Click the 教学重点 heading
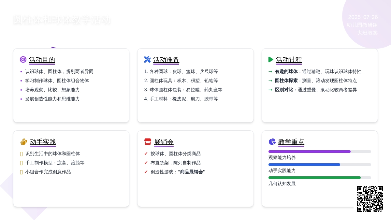This screenshot has width=391, height=220. coord(291,142)
